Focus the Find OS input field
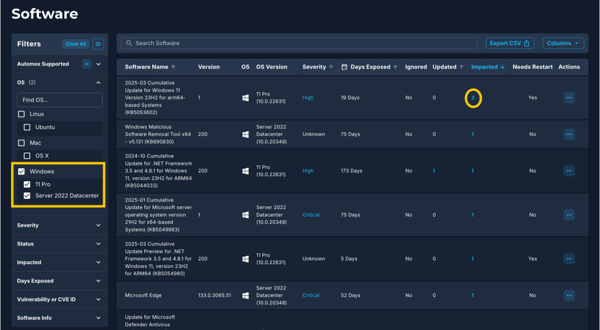The width and height of the screenshot is (600, 330). (x=59, y=100)
